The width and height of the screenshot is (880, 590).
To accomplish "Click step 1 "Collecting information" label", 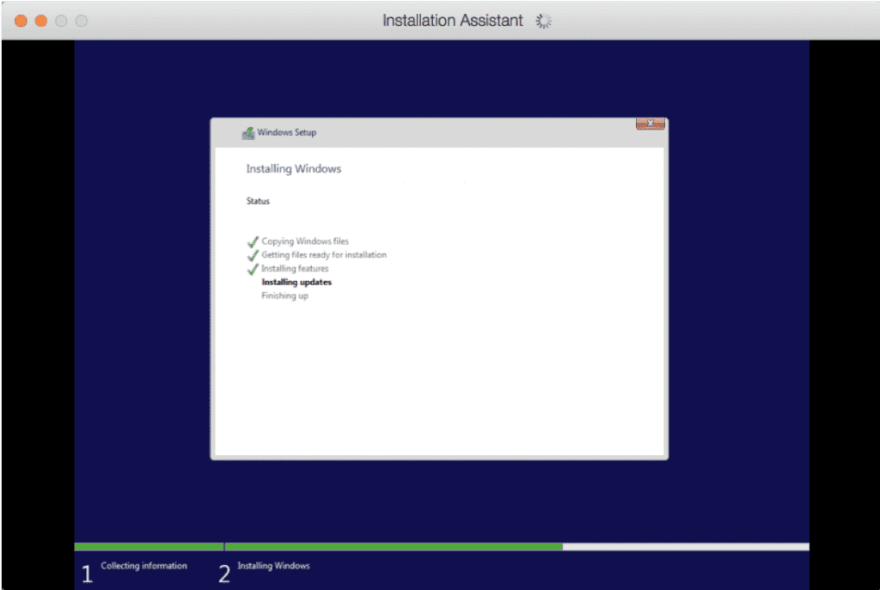I will [x=144, y=565].
